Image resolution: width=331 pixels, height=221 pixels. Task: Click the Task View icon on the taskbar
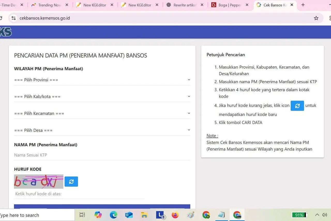coord(82,215)
